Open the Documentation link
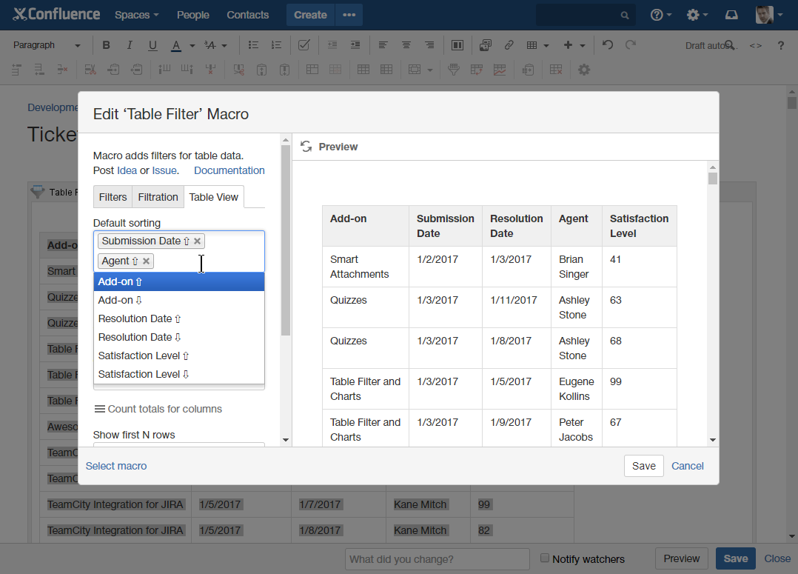The image size is (798, 574). click(x=229, y=170)
